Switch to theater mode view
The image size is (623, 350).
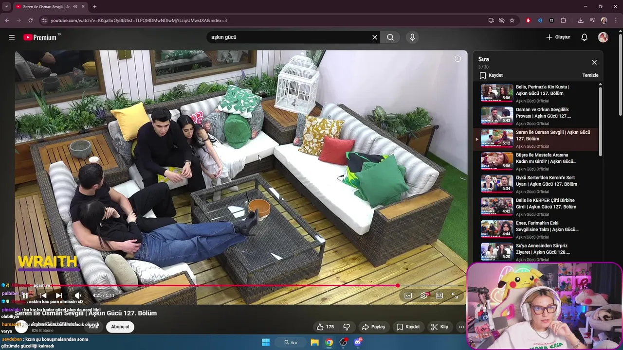[439, 296]
